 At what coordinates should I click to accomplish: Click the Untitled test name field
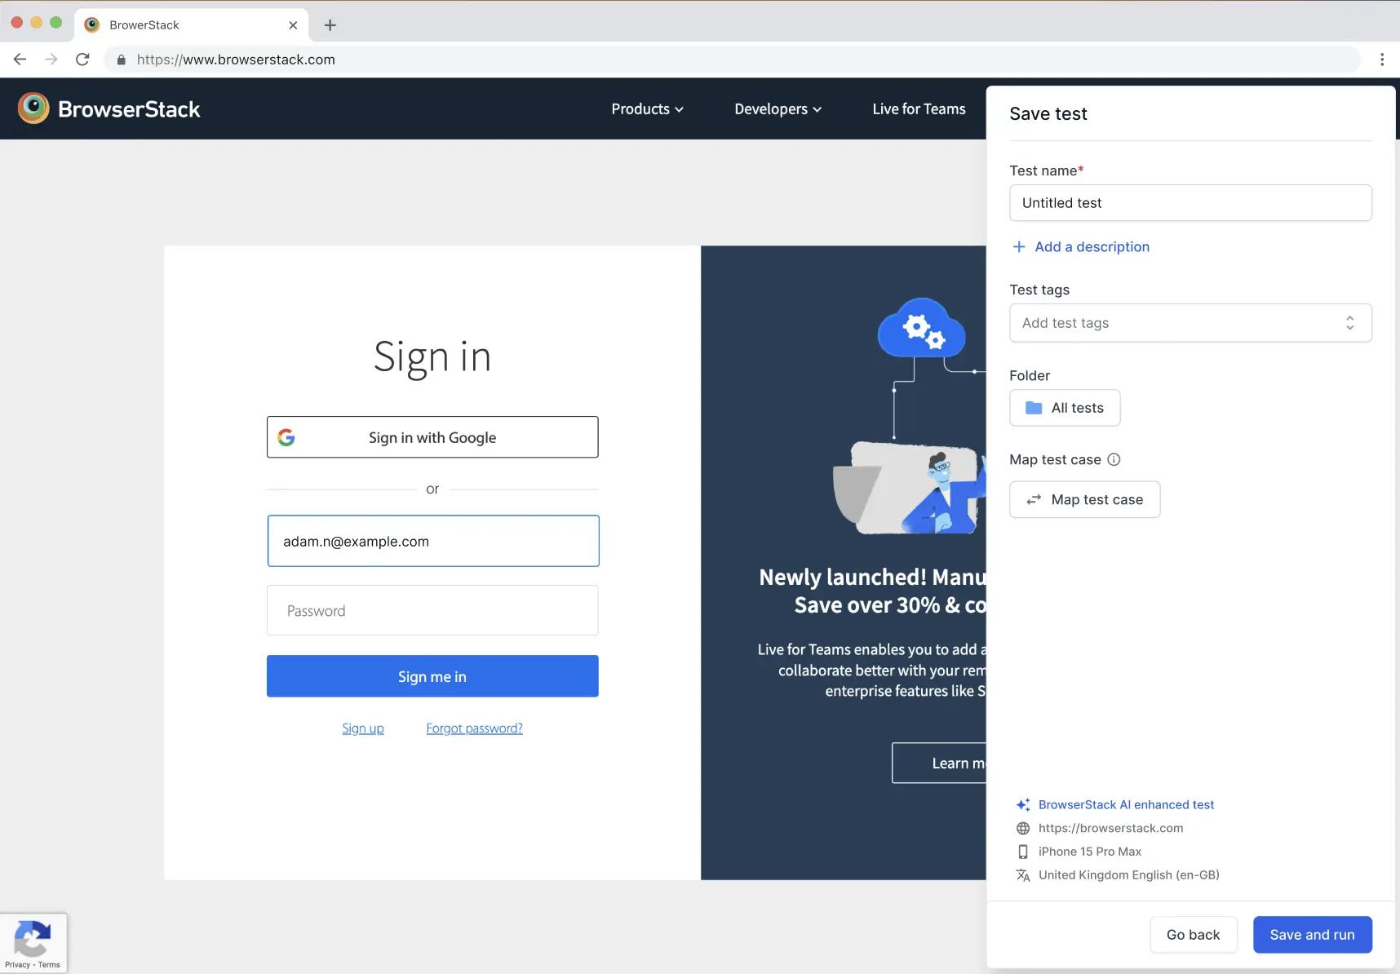[1190, 202]
